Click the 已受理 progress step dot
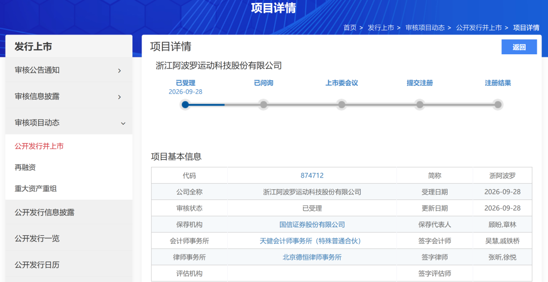Screen dimensions: 548x282 pyautogui.click(x=186, y=104)
